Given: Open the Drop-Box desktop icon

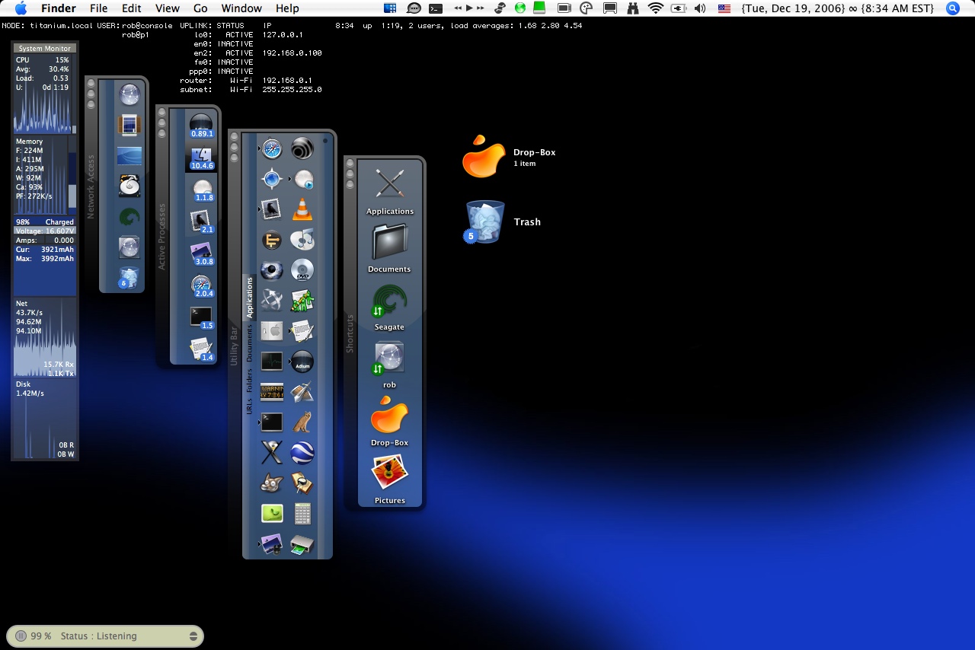Looking at the screenshot, I should point(484,156).
